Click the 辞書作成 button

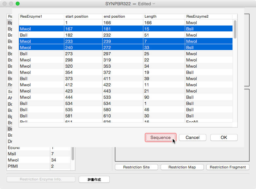94,179
